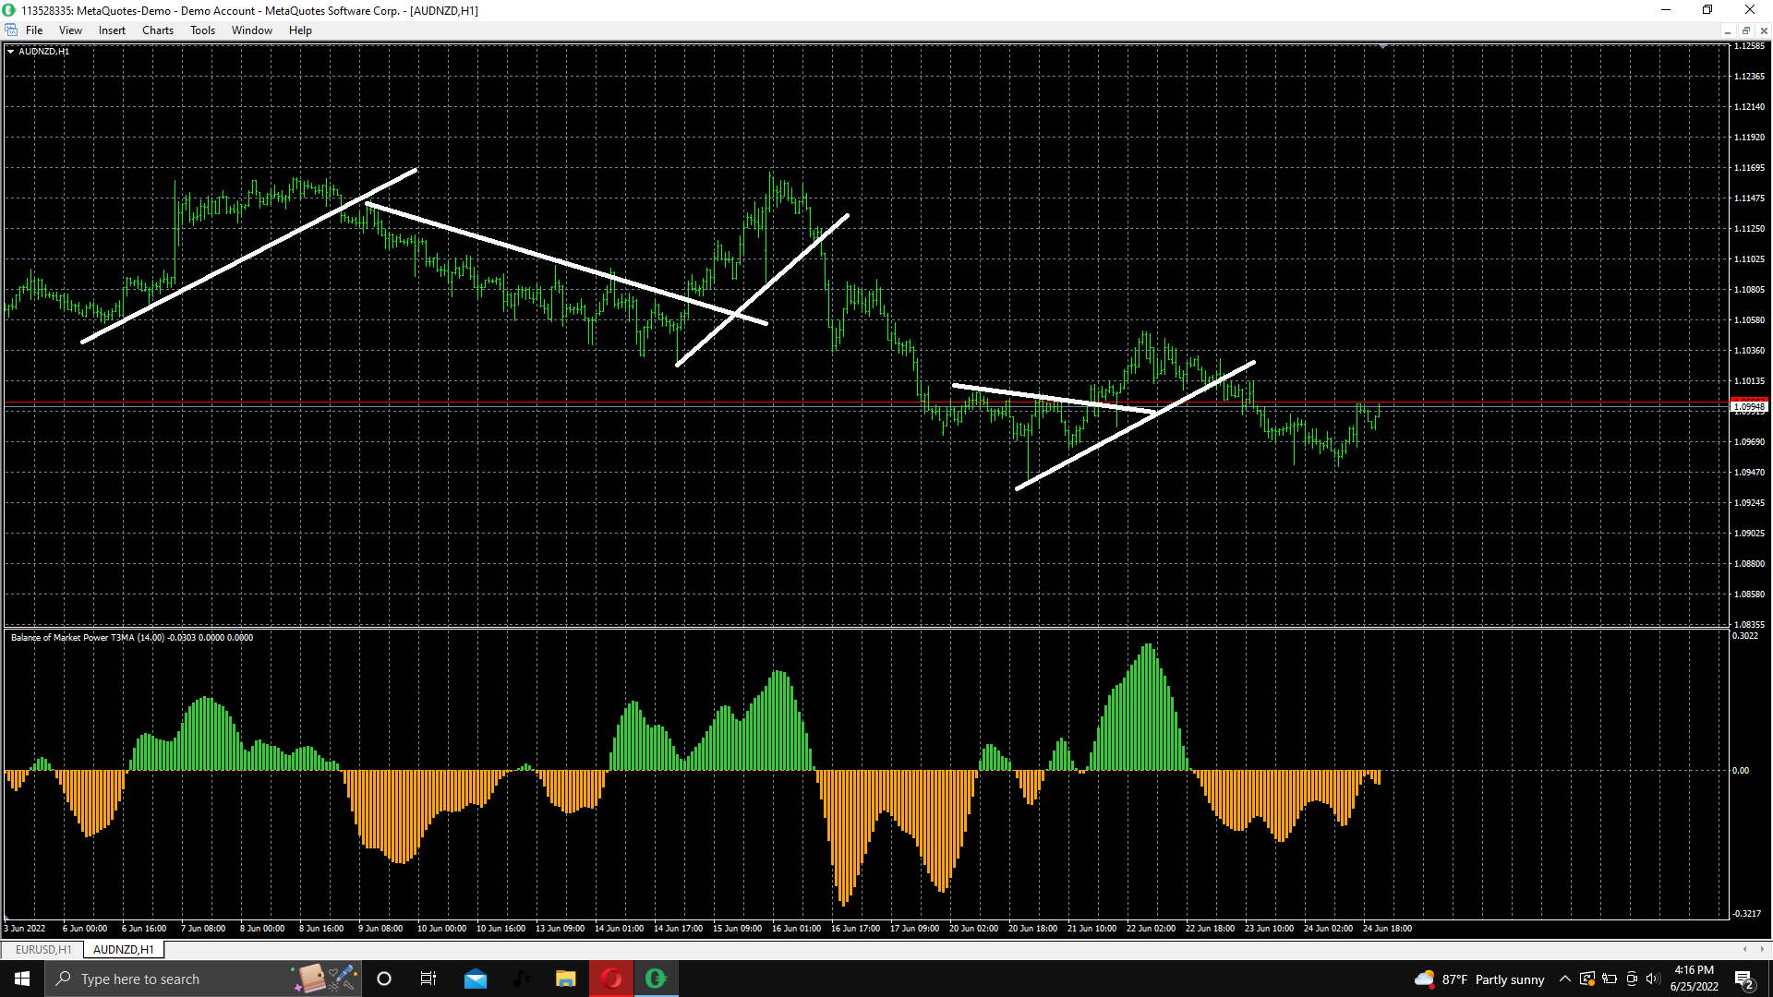This screenshot has height=997, width=1773.
Task: Click the MetaTrader app icon beside File
Action: 11,30
